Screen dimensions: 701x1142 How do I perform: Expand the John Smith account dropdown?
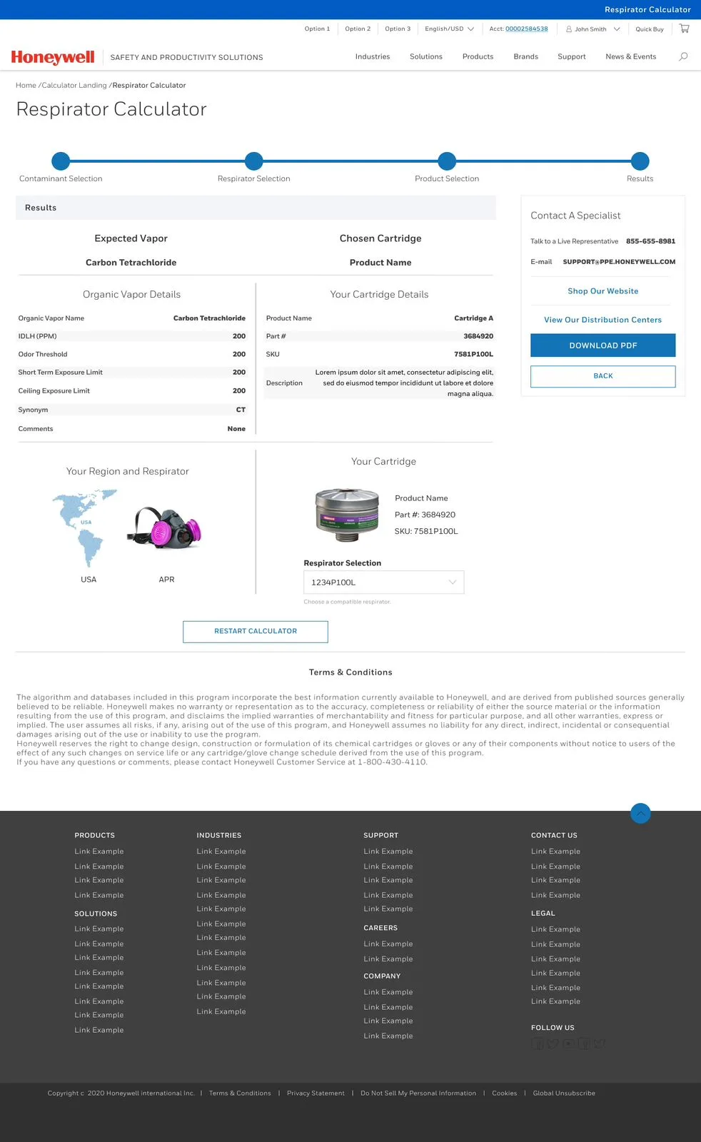(592, 29)
